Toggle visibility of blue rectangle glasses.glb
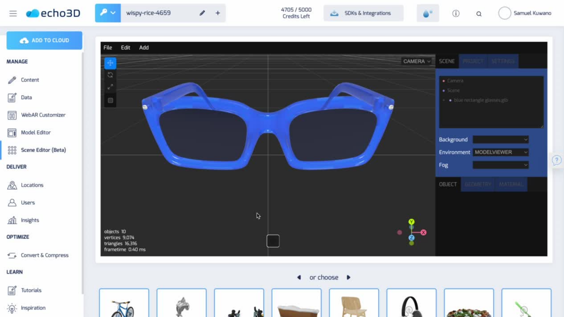This screenshot has width=564, height=317. [451, 100]
